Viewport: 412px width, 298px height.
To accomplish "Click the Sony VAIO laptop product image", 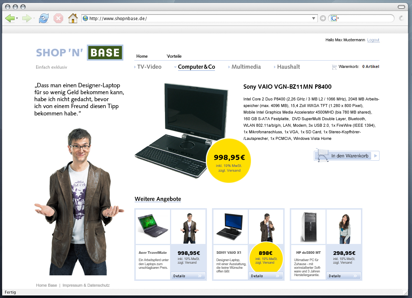I will click(181, 130).
